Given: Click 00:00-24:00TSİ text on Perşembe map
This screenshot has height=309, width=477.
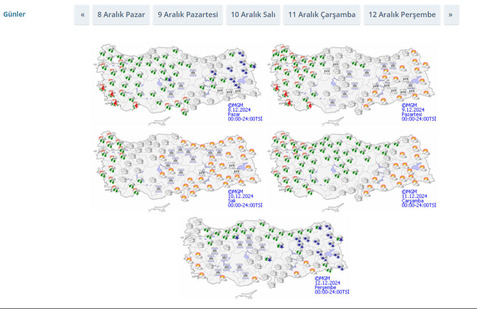Looking at the screenshot, I should pos(332,292).
